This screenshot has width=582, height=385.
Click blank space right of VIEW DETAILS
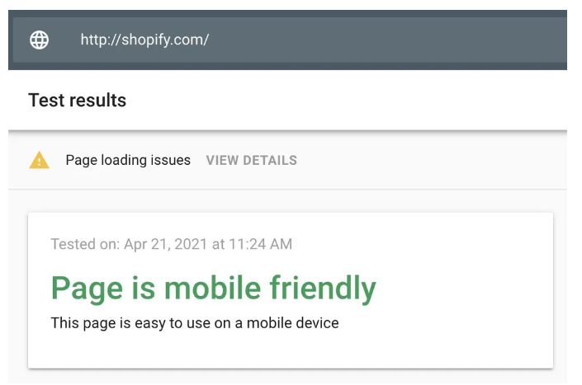[429, 161]
